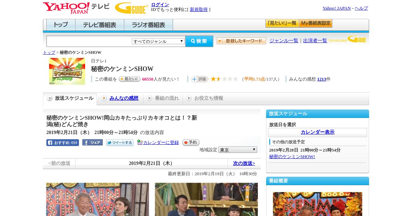Open カレンダー表示 in schedule panel
This screenshot has width=412, height=216.
[x=318, y=132]
